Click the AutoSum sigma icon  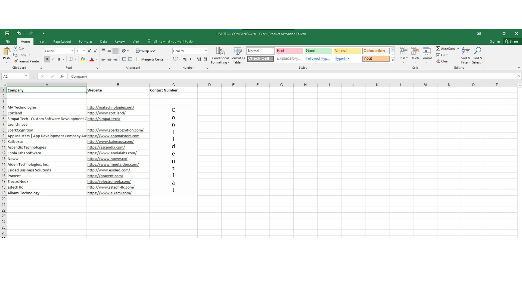(x=438, y=49)
